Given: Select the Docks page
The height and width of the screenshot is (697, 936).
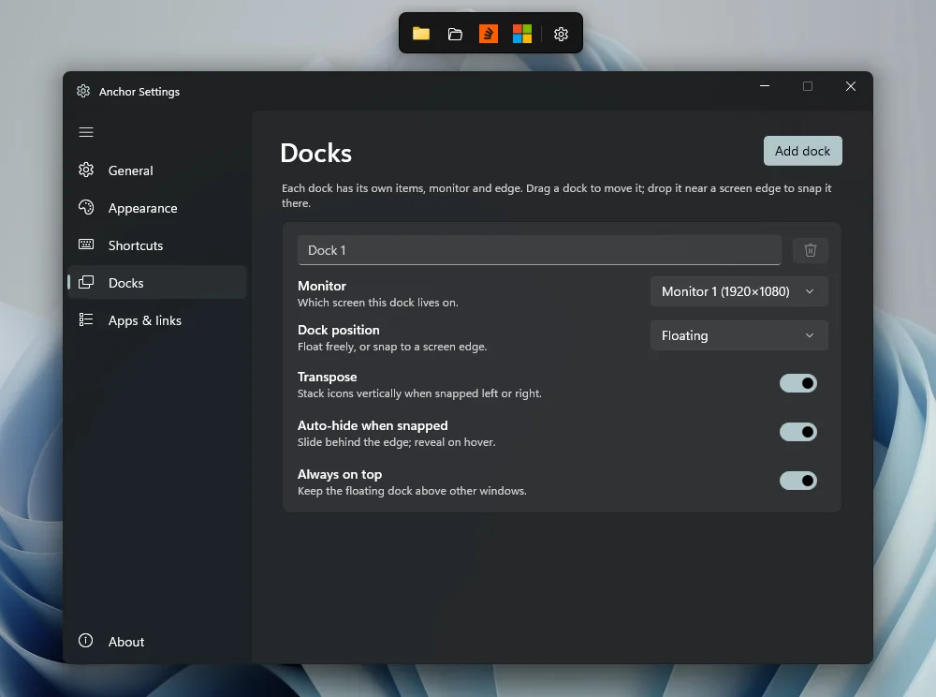Looking at the screenshot, I should [x=157, y=283].
